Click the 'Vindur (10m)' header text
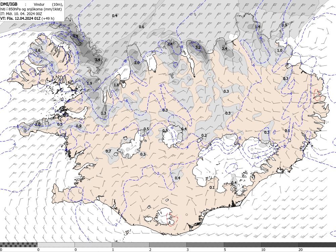 (49, 4)
